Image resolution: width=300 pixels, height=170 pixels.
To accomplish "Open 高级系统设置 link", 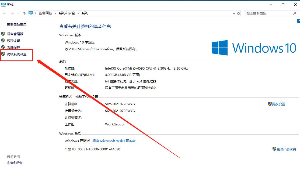I will tap(17, 54).
